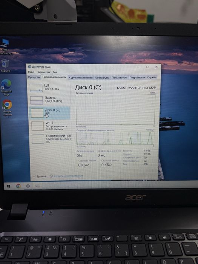The height and width of the screenshot is (264, 198).
Task: Select the Диск 0 (C:) entry
Action: [50, 113]
